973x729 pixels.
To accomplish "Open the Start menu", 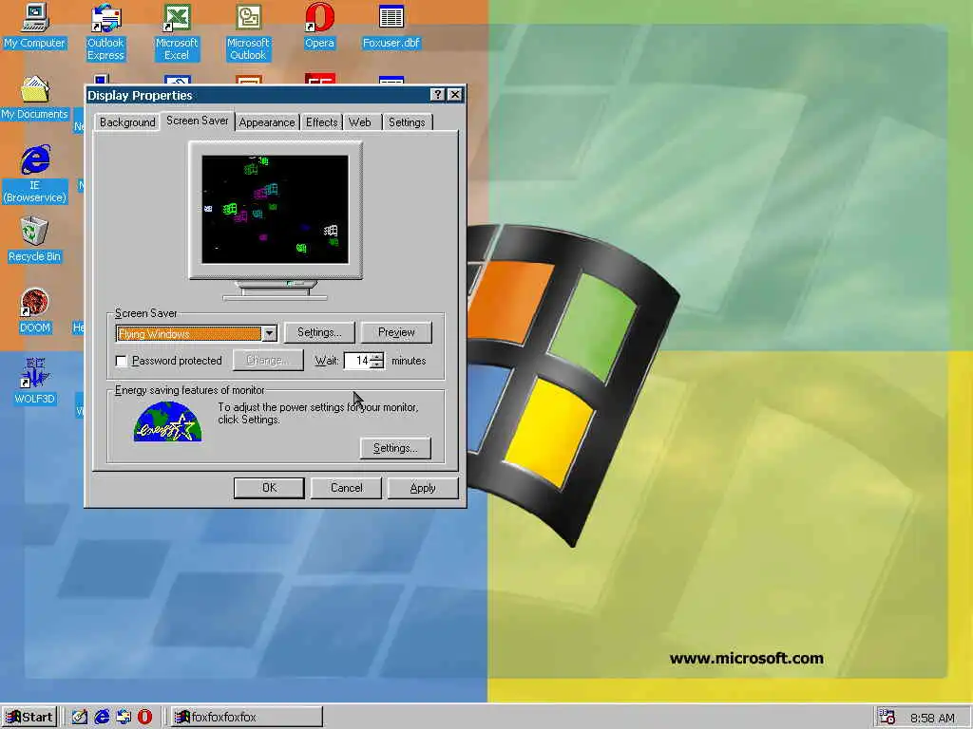I will tap(29, 718).
